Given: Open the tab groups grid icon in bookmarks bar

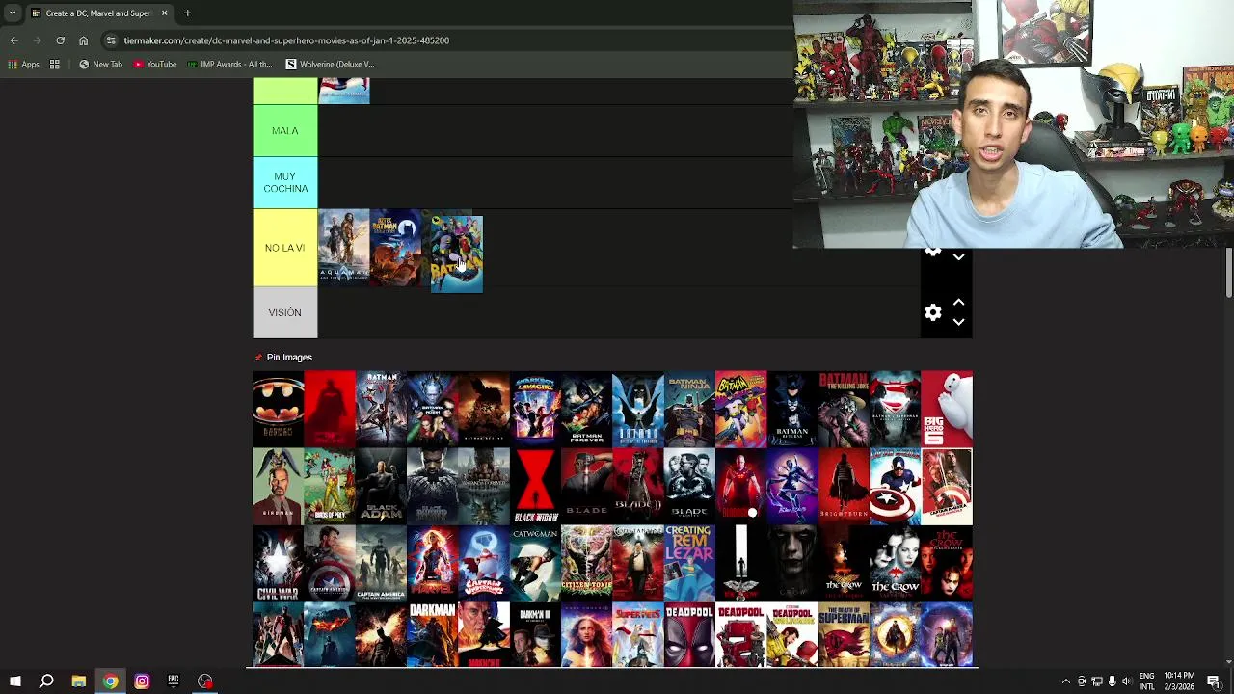Looking at the screenshot, I should [55, 65].
